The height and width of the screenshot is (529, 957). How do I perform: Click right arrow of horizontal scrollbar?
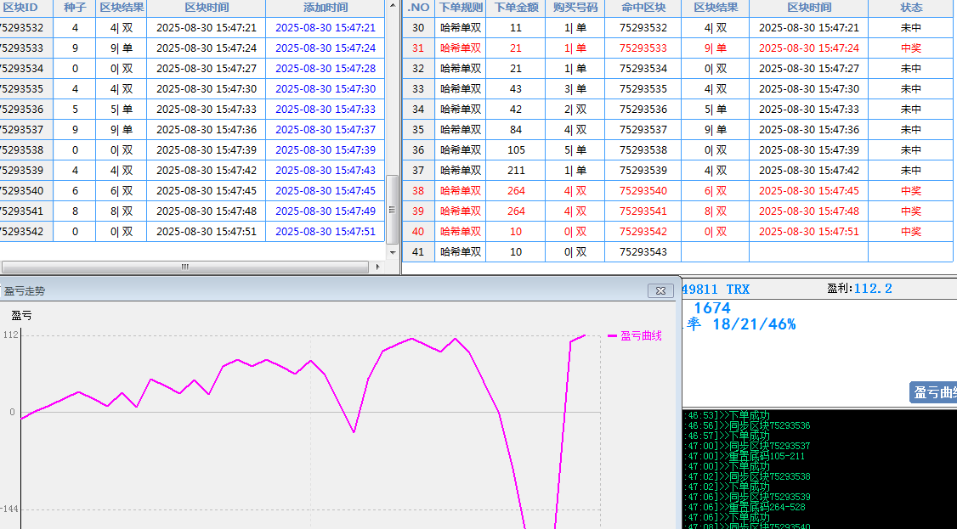(378, 267)
